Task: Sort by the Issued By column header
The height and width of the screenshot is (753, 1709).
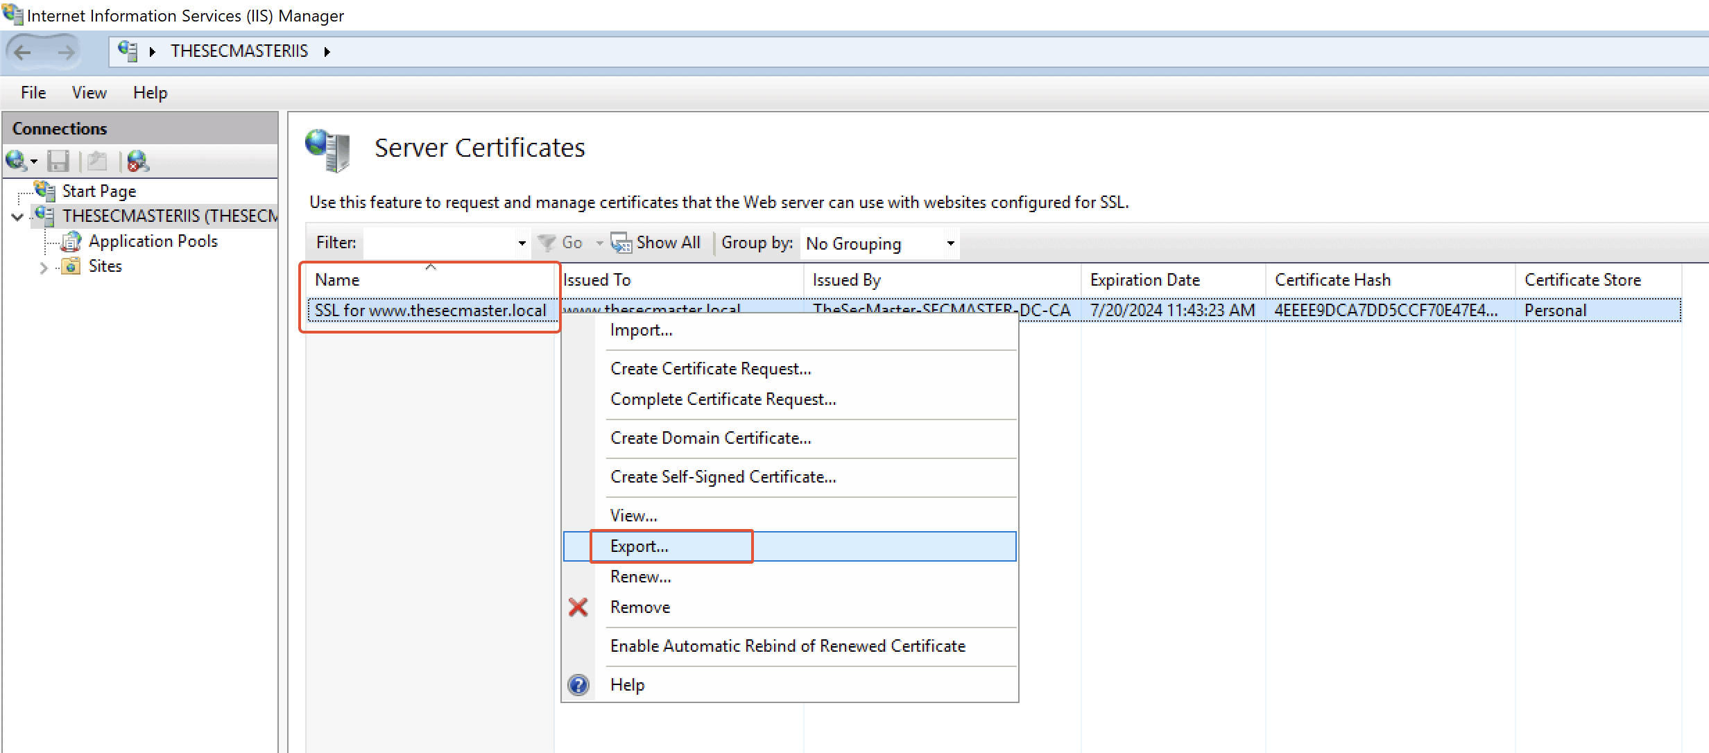Action: (x=943, y=279)
